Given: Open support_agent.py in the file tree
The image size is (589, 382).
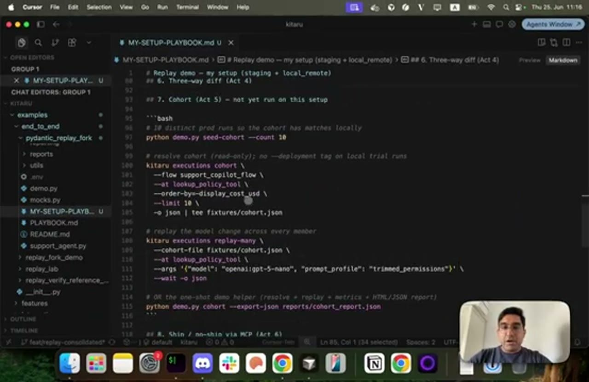Looking at the screenshot, I should (58, 246).
